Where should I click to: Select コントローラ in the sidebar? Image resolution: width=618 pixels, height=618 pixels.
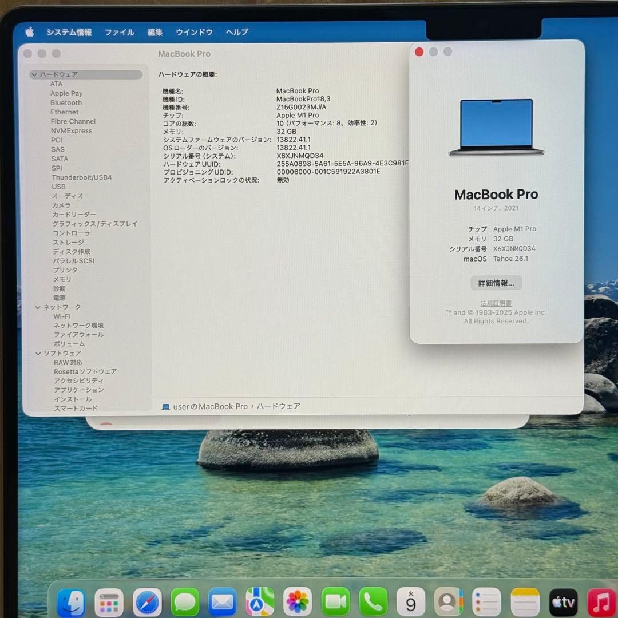72,233
